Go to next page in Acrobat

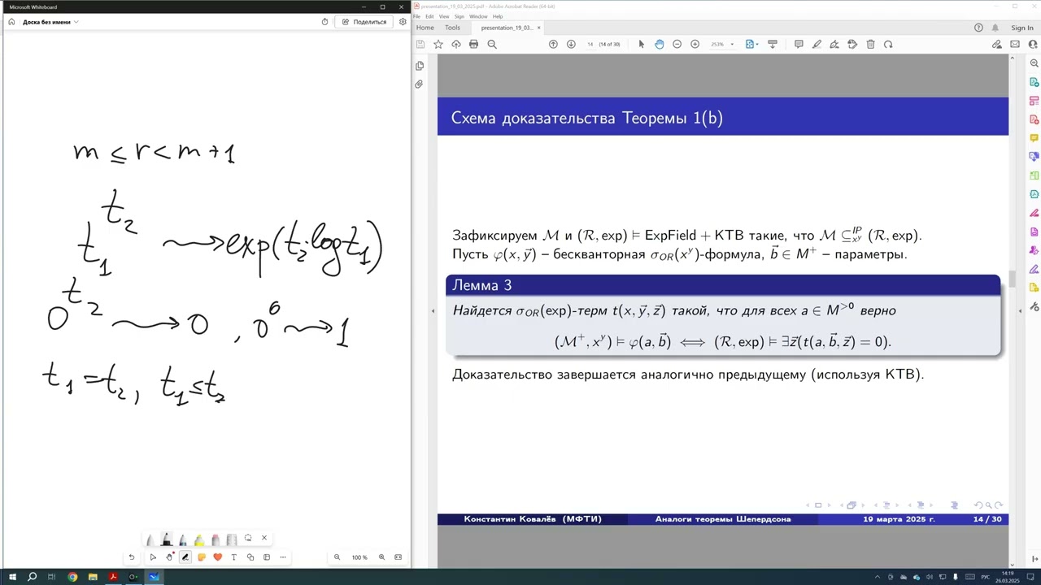point(571,44)
